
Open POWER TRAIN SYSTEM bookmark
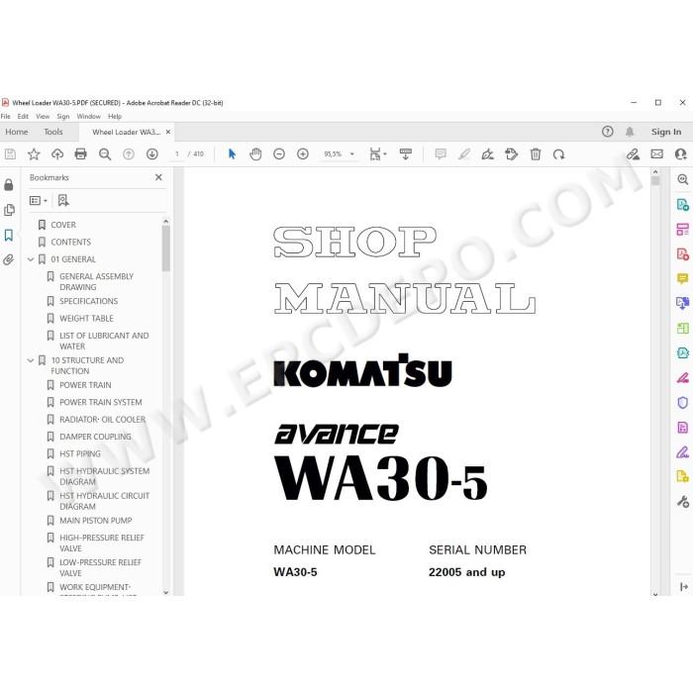[x=101, y=403]
